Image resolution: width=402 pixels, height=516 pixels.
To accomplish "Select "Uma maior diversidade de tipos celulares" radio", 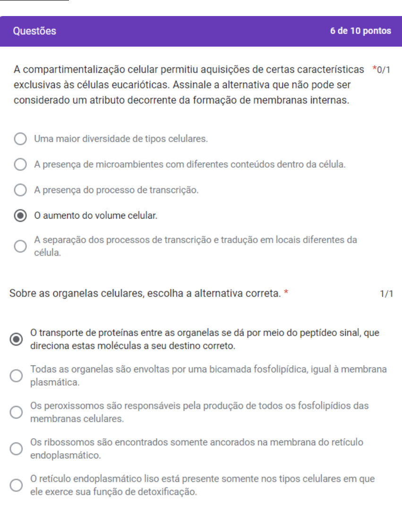I will [20, 139].
